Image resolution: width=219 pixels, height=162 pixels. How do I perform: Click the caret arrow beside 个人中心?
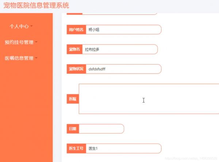[x=31, y=26]
